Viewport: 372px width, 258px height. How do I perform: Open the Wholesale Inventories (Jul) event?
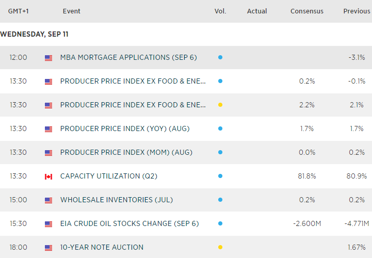coord(117,200)
